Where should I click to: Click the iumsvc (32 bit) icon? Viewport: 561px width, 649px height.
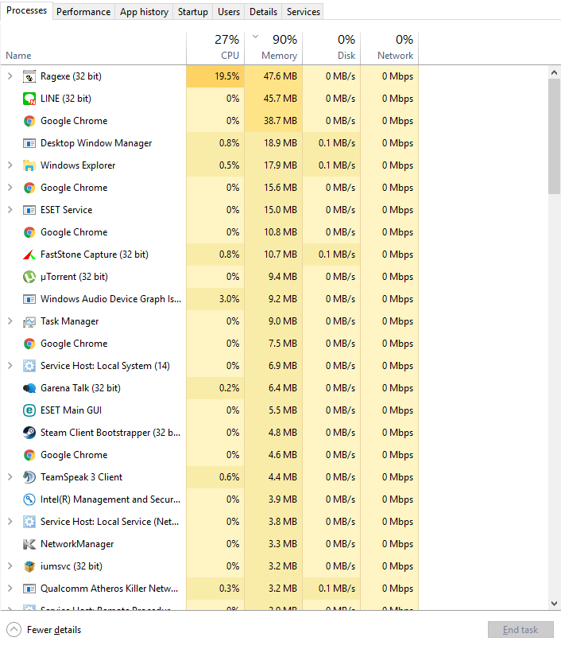pos(29,566)
